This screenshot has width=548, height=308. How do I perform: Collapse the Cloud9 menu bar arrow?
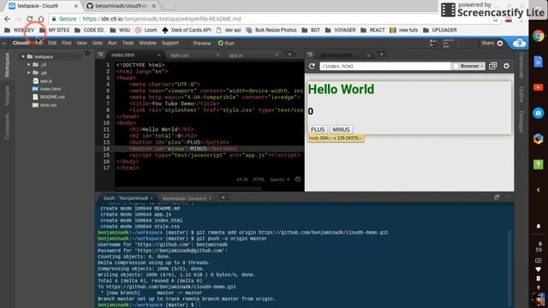tap(3, 44)
